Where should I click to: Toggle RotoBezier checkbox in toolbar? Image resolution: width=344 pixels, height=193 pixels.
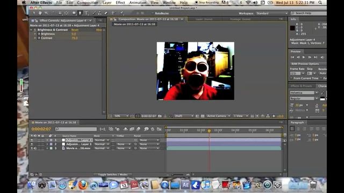point(153,13)
